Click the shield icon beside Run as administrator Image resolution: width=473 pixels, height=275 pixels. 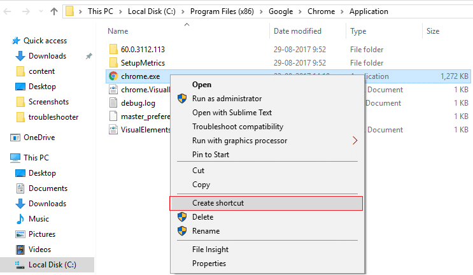click(x=182, y=98)
